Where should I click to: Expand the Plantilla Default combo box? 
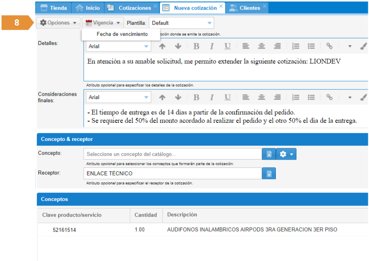pos(210,23)
